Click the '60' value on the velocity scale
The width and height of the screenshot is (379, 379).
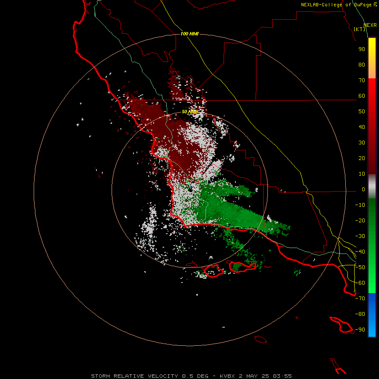pos(362,96)
